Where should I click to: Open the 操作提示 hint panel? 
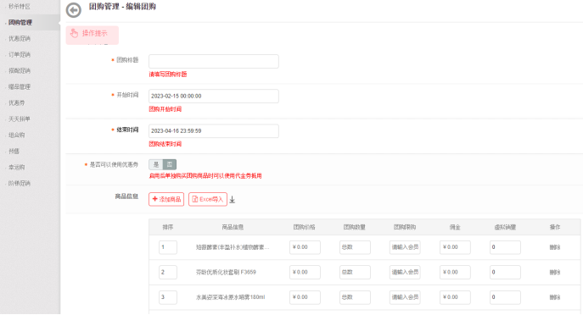coord(92,35)
